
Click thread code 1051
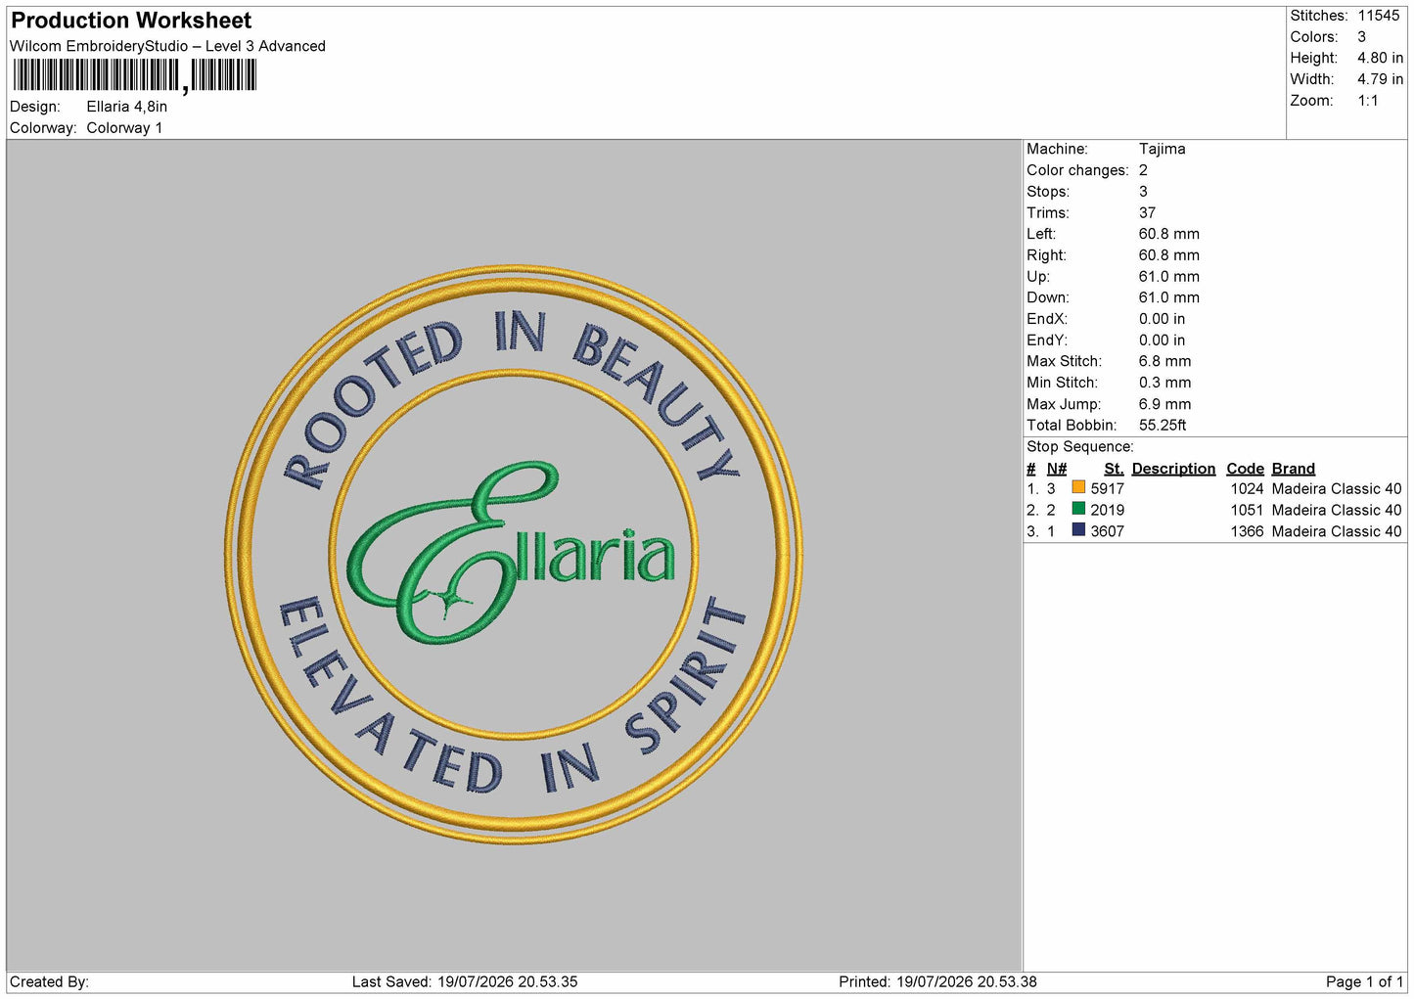pos(1247,511)
